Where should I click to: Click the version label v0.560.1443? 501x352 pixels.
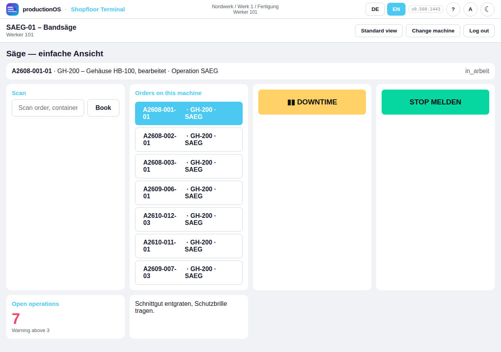(x=426, y=9)
